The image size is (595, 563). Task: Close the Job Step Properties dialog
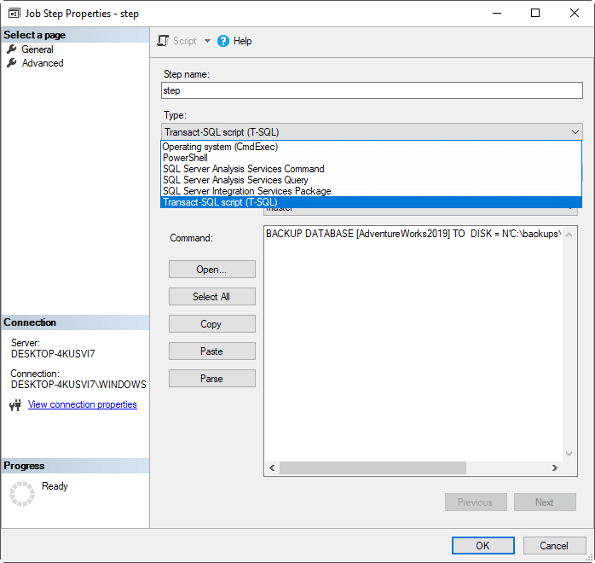pos(575,13)
